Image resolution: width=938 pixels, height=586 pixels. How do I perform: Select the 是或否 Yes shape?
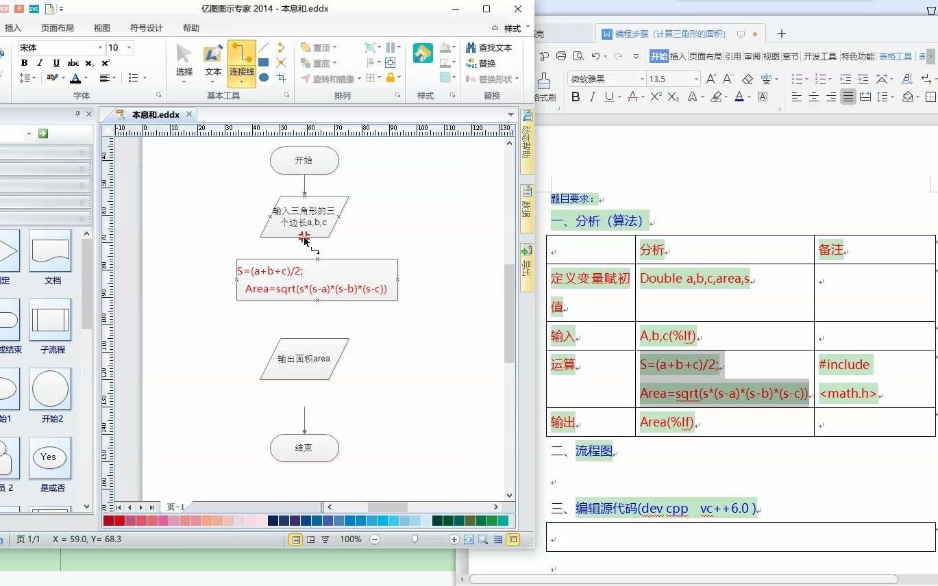click(x=51, y=464)
